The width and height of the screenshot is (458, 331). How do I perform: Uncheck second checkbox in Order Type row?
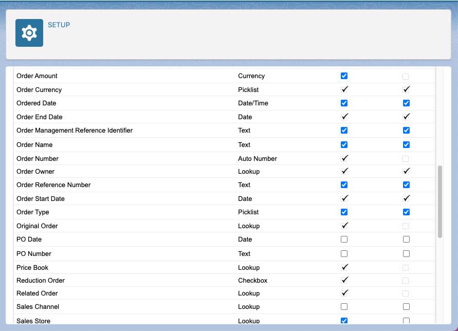pyautogui.click(x=406, y=212)
